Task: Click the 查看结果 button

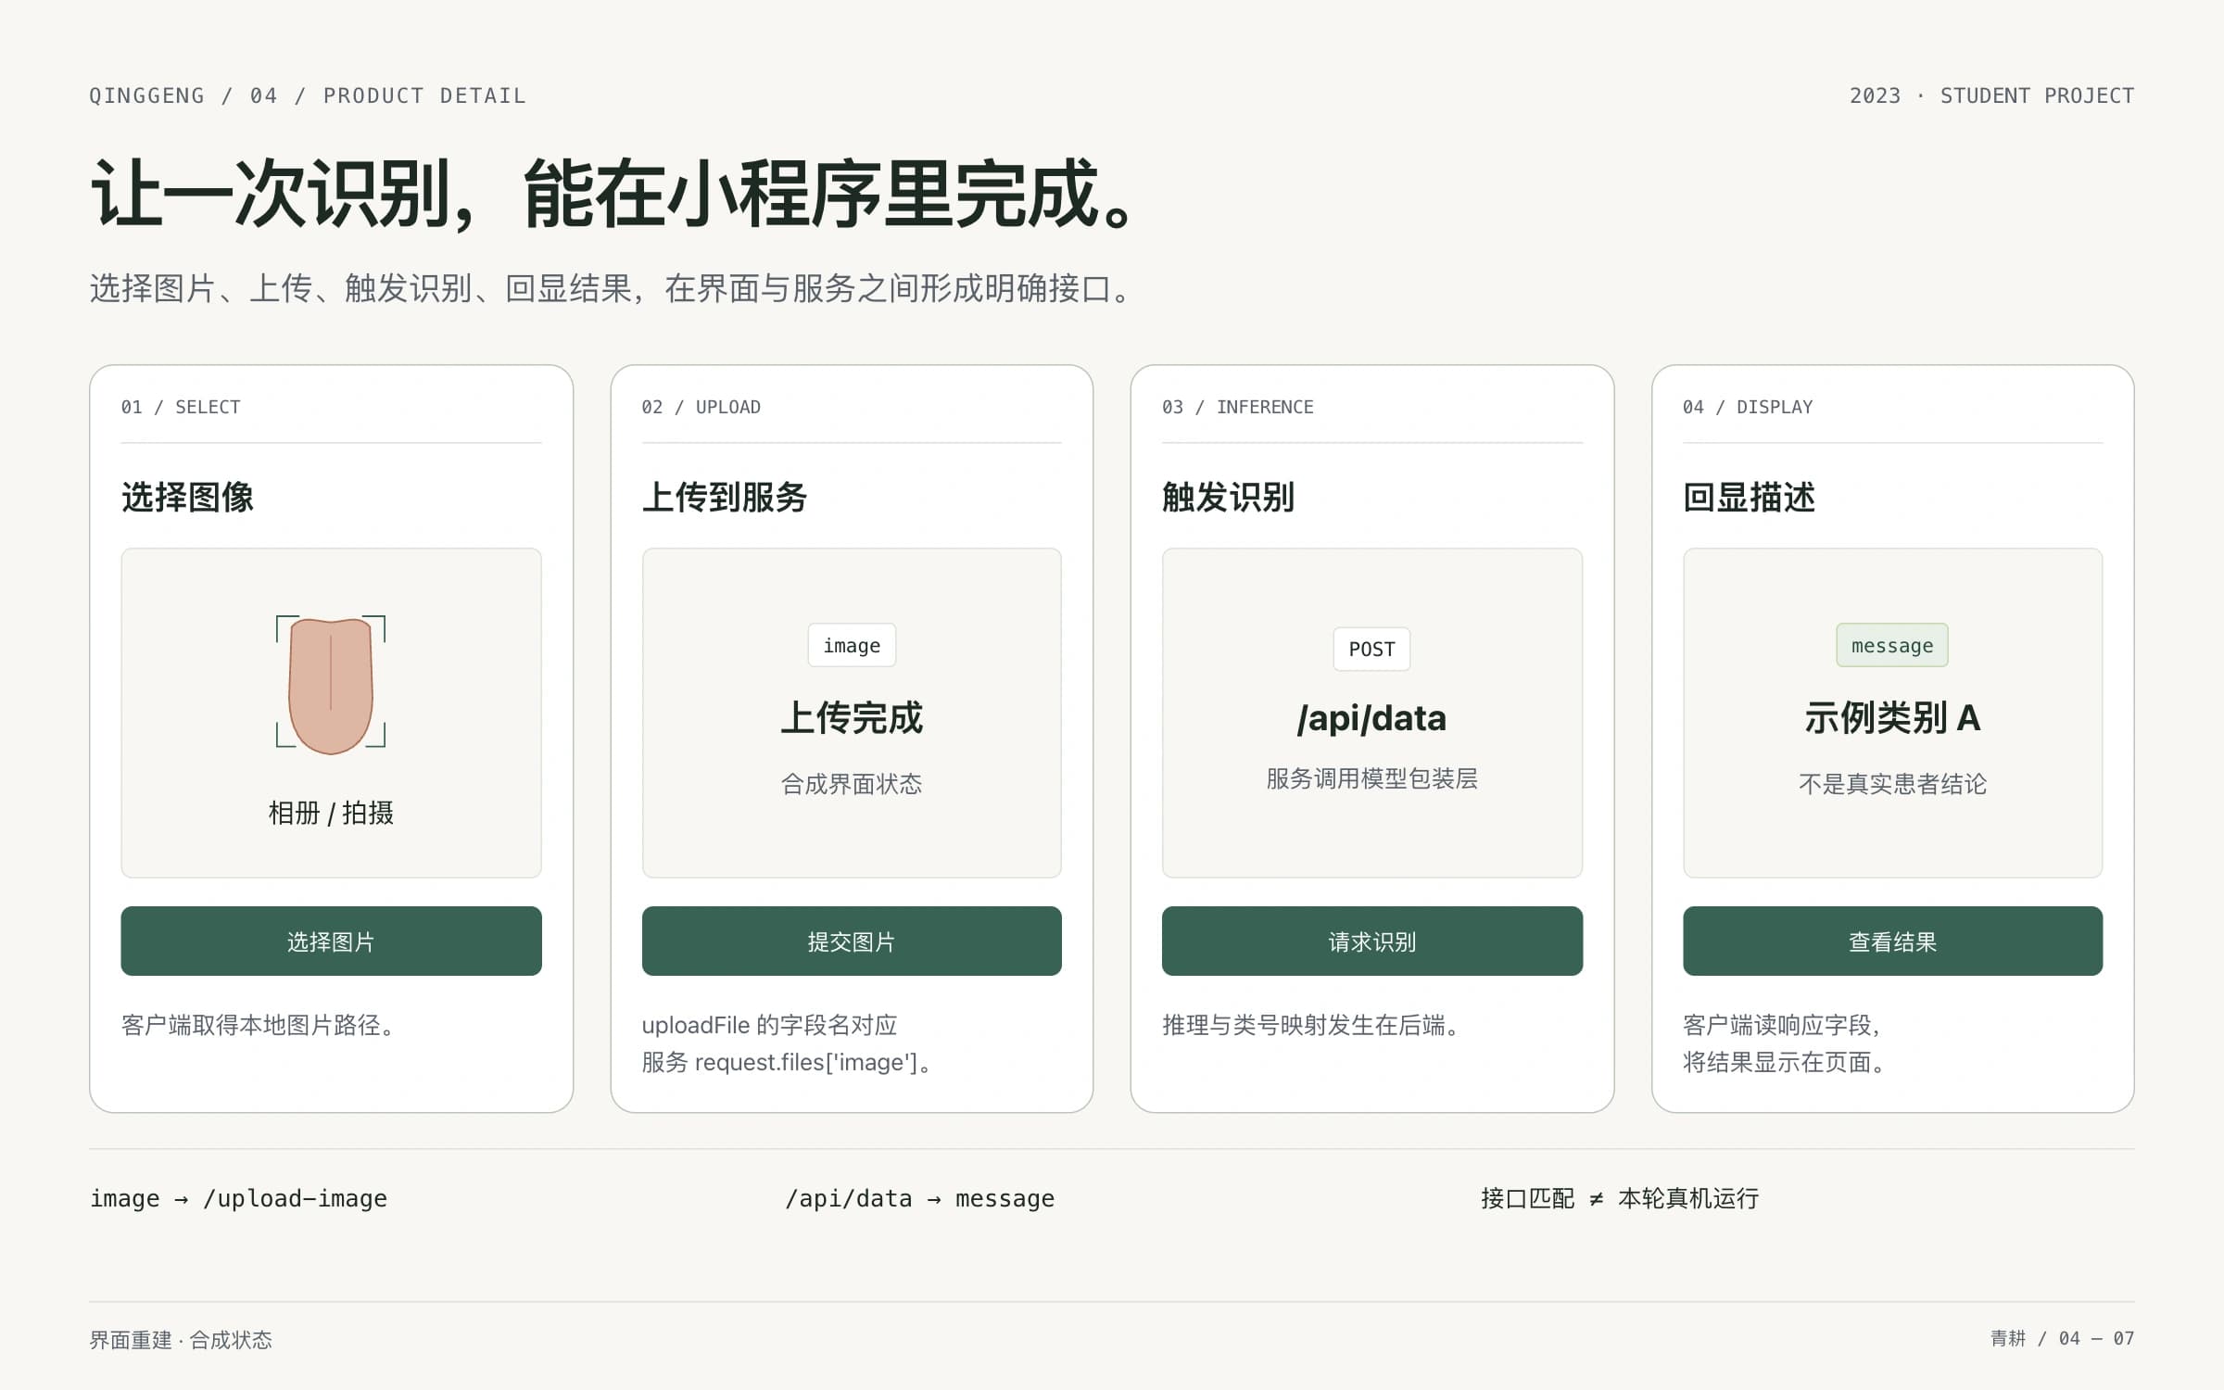Action: pos(1892,941)
